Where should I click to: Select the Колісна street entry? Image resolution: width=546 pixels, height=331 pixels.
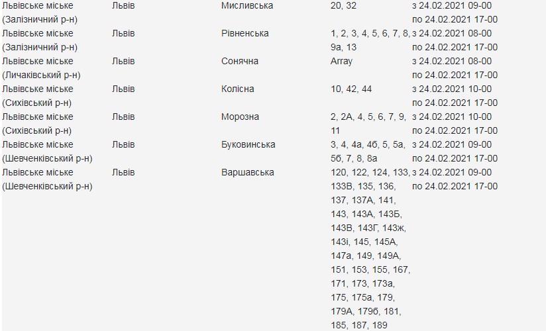coord(237,89)
